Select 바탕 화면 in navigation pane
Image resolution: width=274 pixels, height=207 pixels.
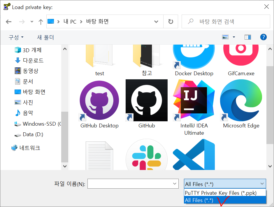click(x=30, y=92)
